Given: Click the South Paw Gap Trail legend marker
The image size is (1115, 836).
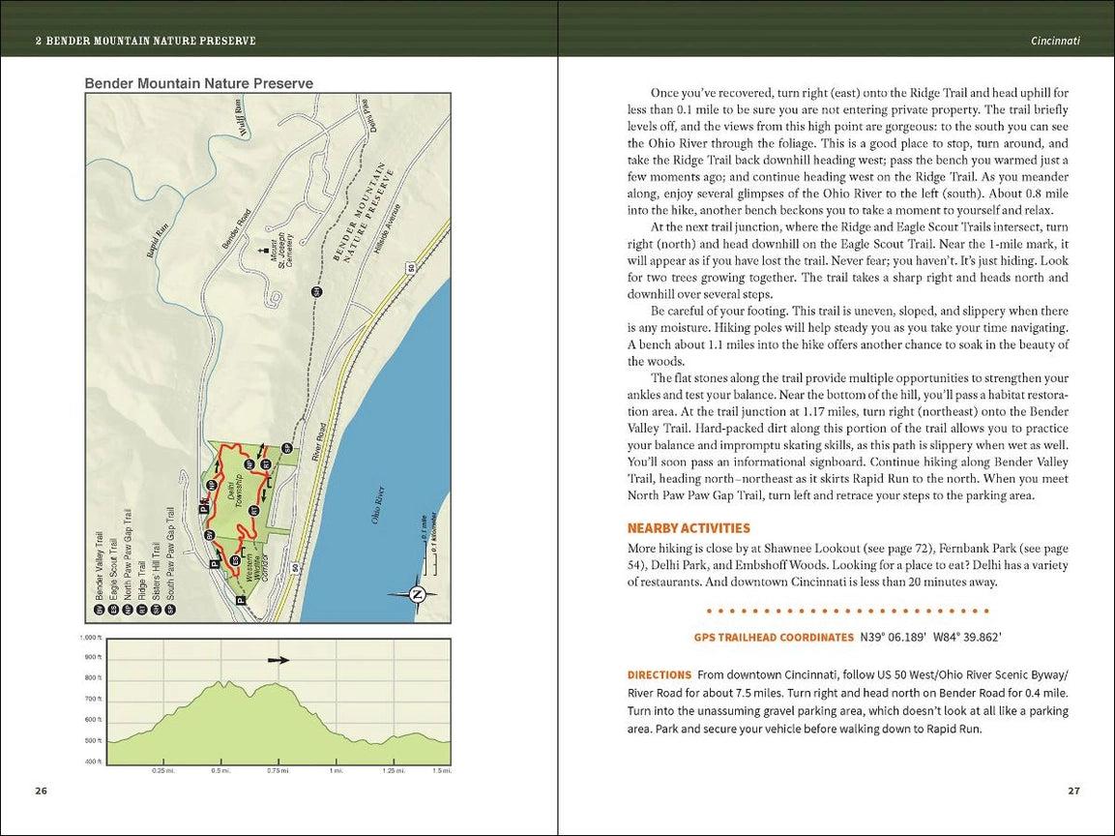Looking at the screenshot, I should click(170, 612).
